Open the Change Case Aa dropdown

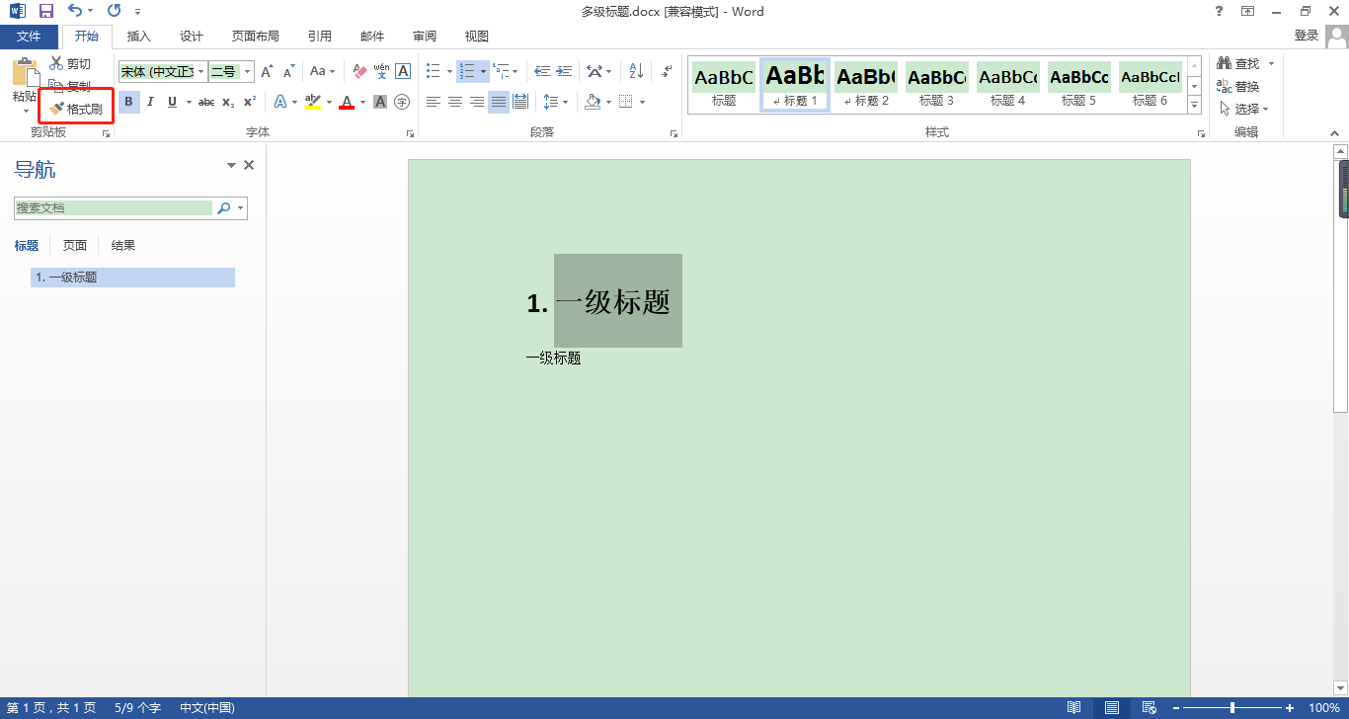pyautogui.click(x=322, y=72)
